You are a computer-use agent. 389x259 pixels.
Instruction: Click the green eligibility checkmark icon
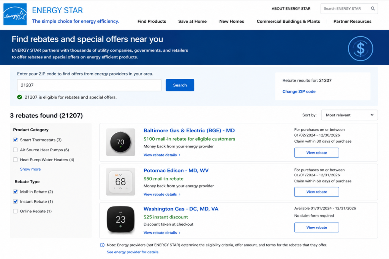[x=20, y=97]
